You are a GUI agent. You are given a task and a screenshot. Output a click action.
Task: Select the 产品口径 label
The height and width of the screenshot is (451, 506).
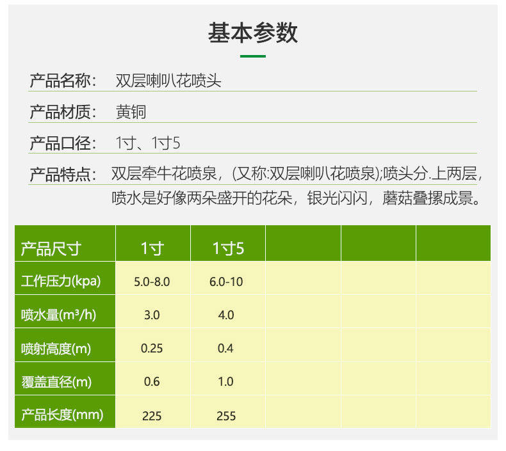click(x=63, y=143)
